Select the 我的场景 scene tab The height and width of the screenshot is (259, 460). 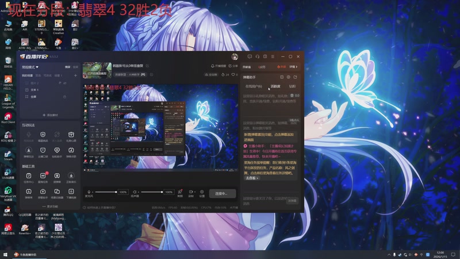(x=27, y=75)
